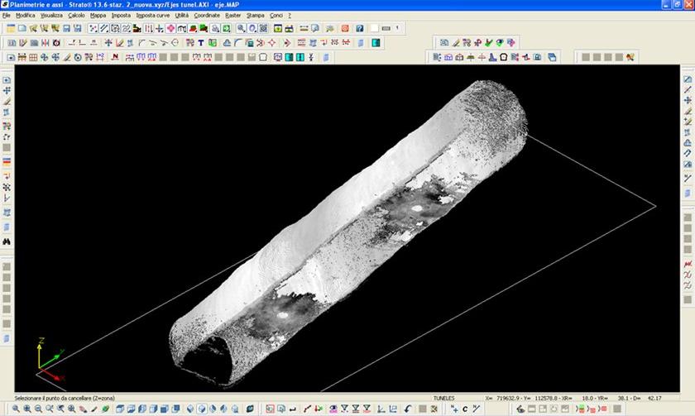The height and width of the screenshot is (416, 695).
Task: Click the red 'N' north icon
Action: pos(114,57)
